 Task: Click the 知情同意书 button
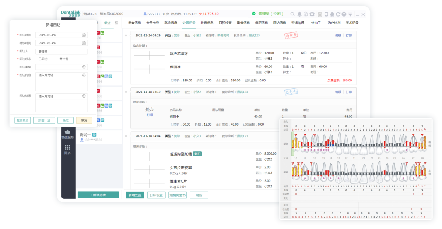pos(178,195)
